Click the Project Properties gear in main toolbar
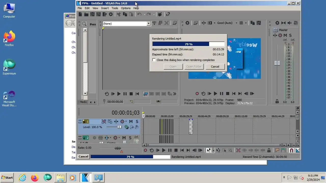This screenshot has height=183, width=326. [111, 14]
